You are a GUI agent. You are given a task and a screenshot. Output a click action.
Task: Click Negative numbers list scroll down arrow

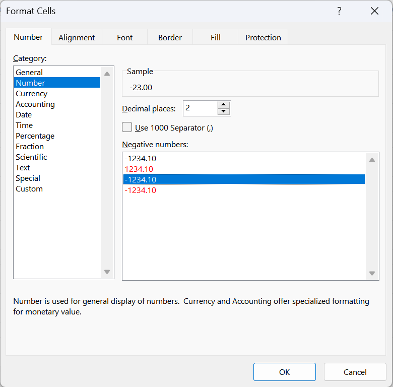[x=372, y=273]
